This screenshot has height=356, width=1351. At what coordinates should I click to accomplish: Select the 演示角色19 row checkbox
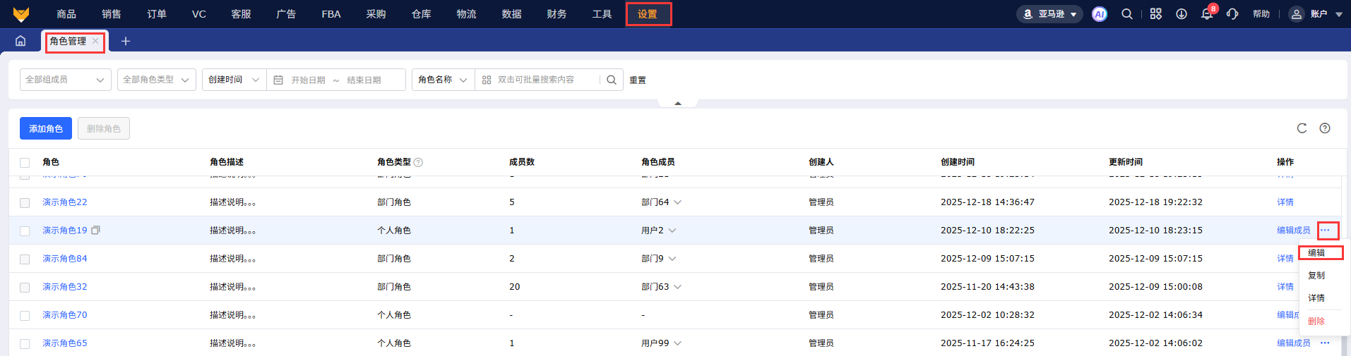25,231
